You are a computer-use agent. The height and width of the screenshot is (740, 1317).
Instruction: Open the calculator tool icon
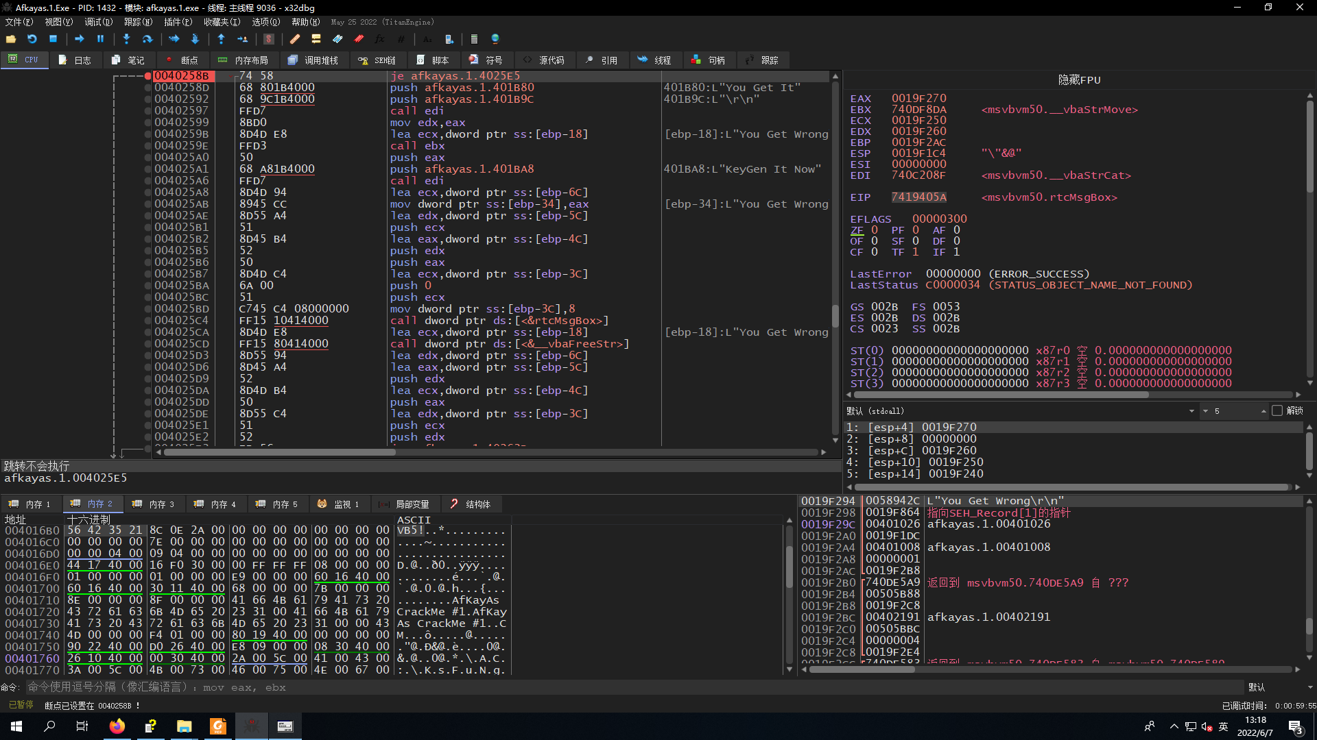pos(474,39)
